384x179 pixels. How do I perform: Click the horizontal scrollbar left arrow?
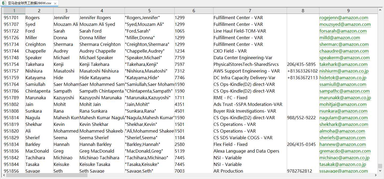(4, 175)
